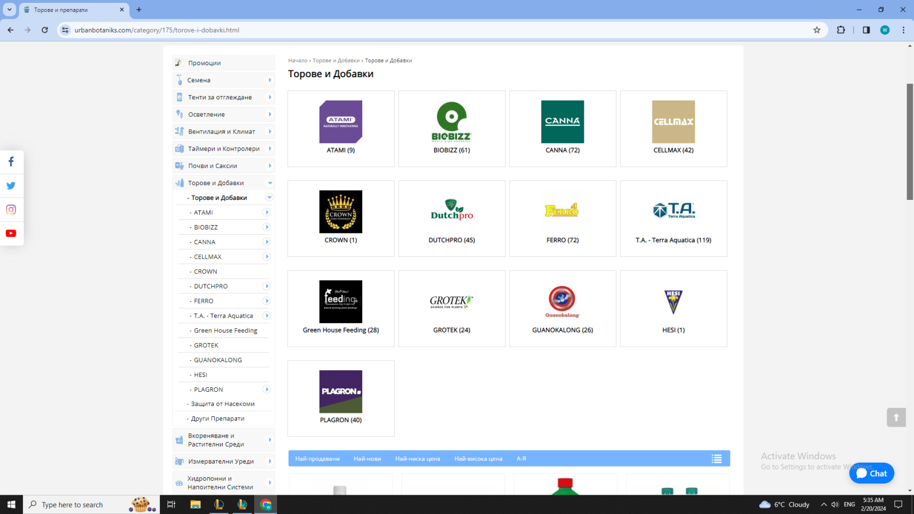Bookmark this page with star icon
The width and height of the screenshot is (914, 514).
tap(817, 30)
